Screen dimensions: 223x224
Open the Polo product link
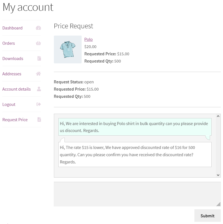pos(88,39)
